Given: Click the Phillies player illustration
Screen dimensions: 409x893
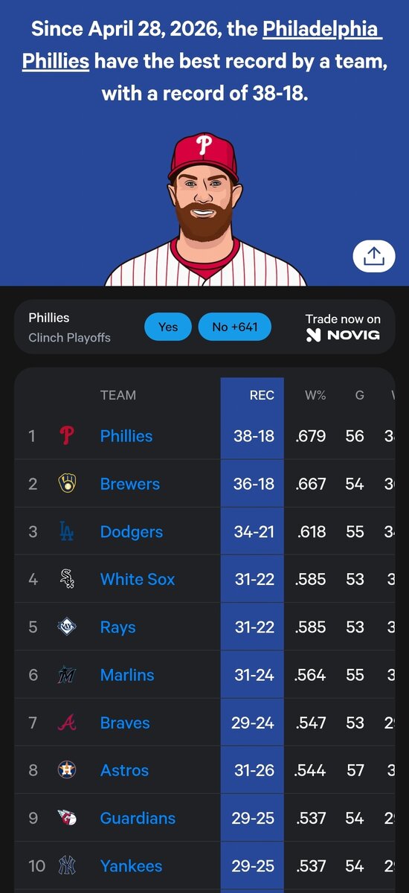Looking at the screenshot, I should (x=204, y=210).
